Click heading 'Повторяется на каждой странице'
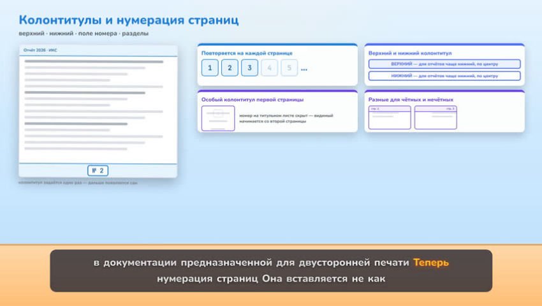Screen dimensions: 542x306 tap(247, 54)
